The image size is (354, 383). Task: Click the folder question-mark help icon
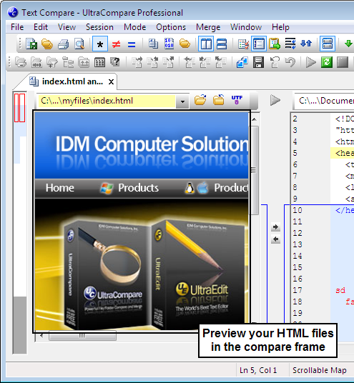click(x=115, y=62)
